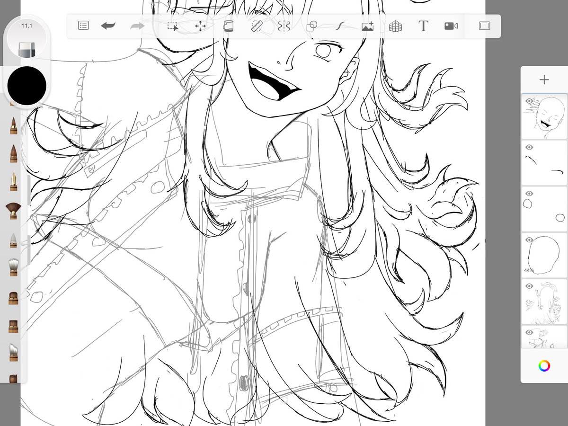Viewport: 568px width, 426px height.
Task: Grab the upper brush palette slider handle
Action: tap(29, 191)
